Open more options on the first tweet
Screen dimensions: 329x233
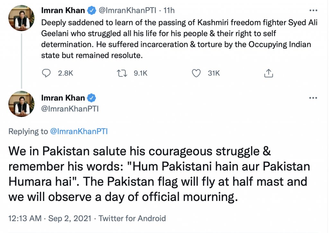(313, 10)
